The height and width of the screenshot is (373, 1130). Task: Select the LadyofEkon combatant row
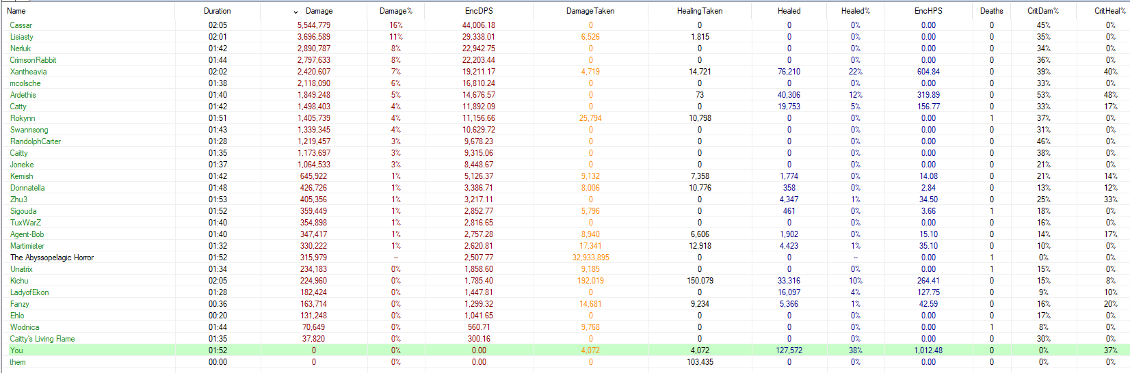click(29, 292)
